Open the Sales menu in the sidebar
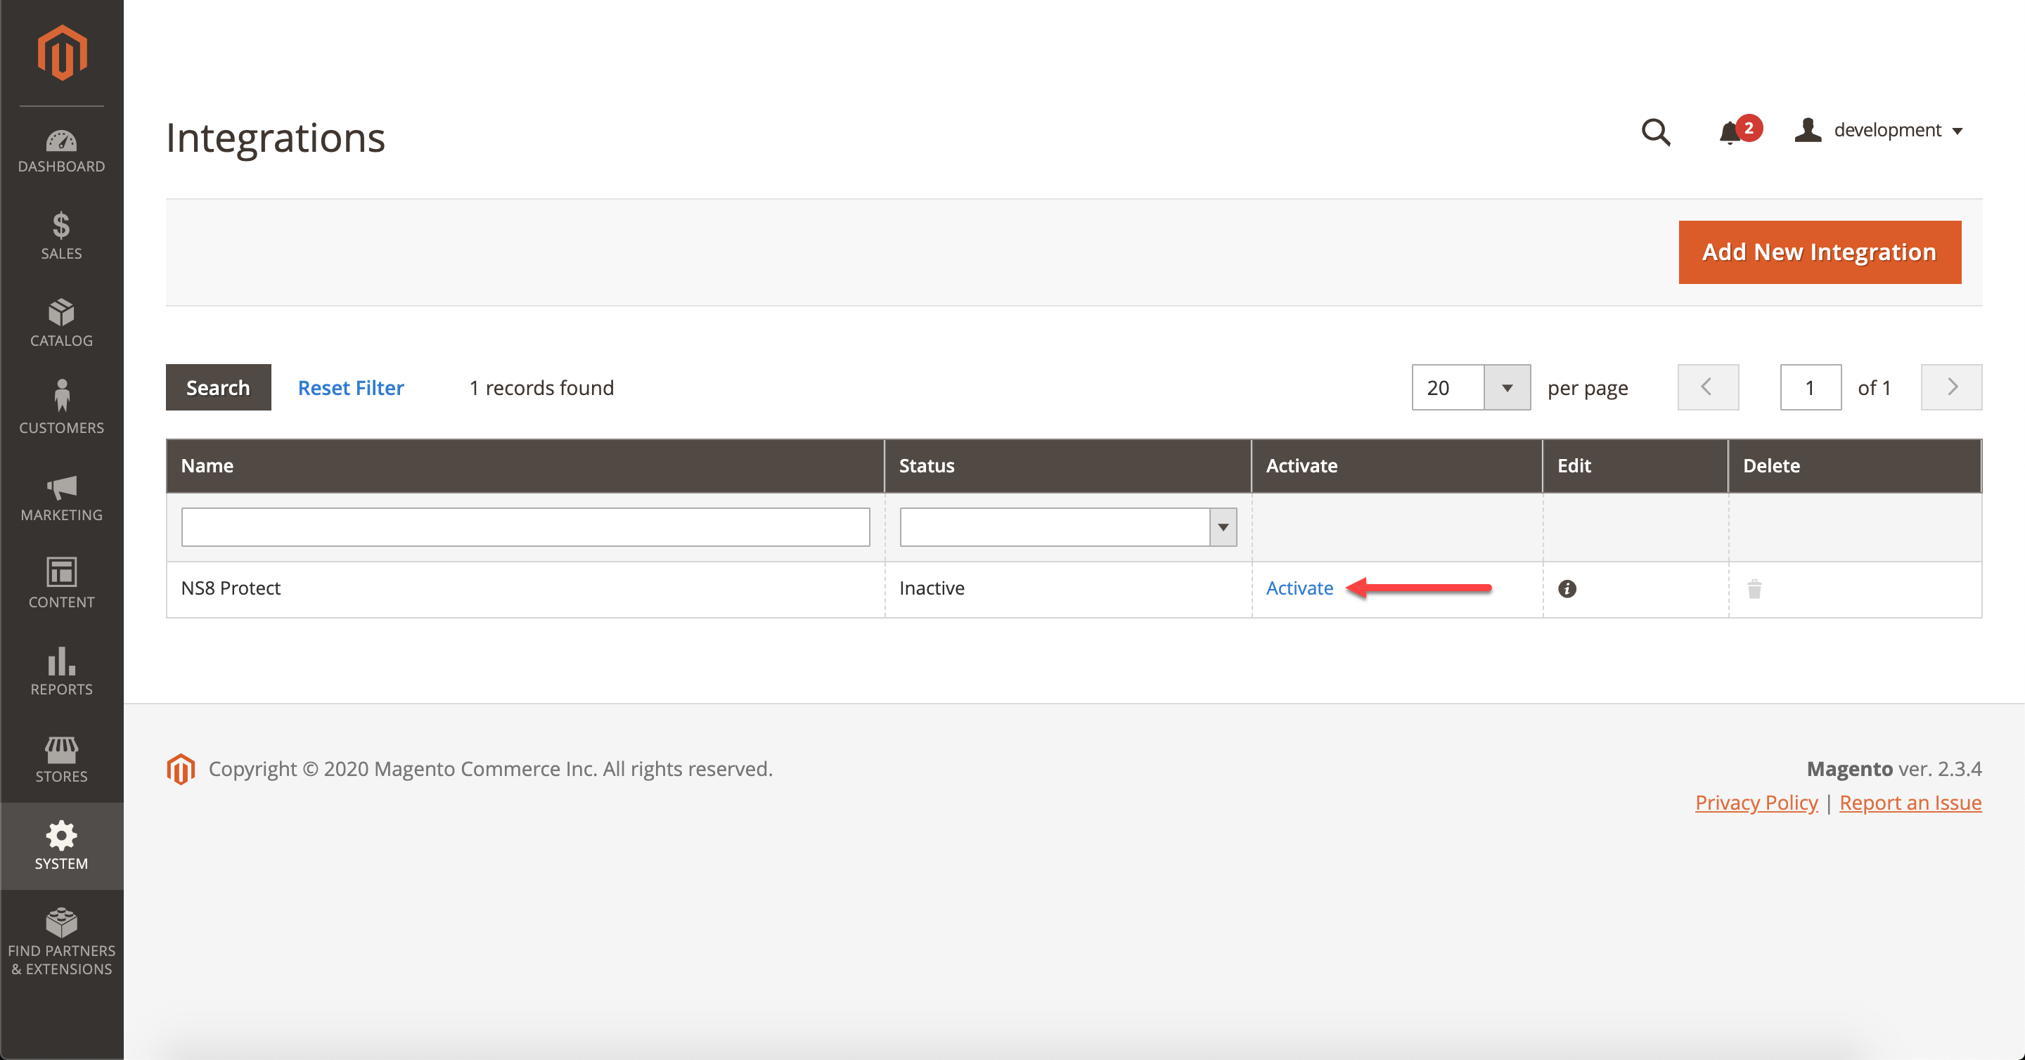 (61, 235)
